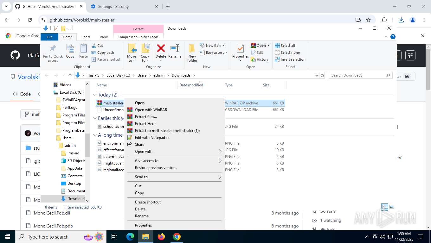Select AppData folder in tree

(72, 168)
